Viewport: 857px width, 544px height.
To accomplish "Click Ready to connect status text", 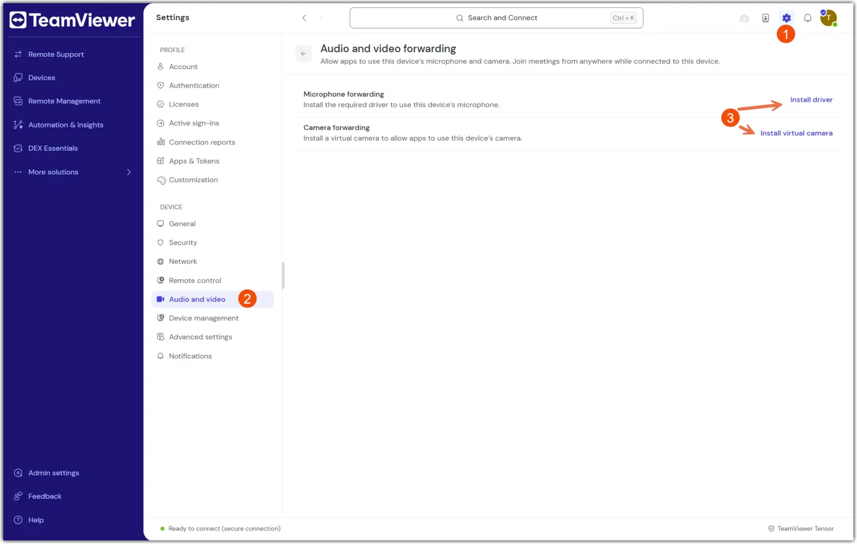I will click(224, 529).
